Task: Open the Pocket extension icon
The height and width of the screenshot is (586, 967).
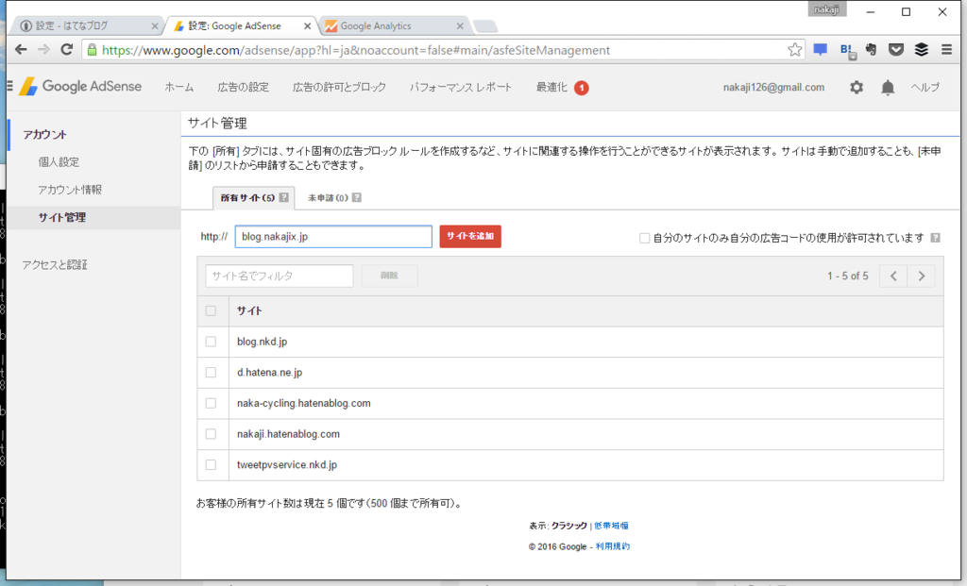Action: click(x=896, y=50)
